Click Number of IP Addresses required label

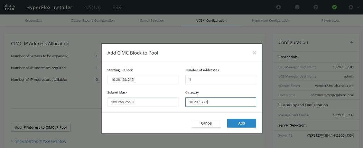(39, 68)
